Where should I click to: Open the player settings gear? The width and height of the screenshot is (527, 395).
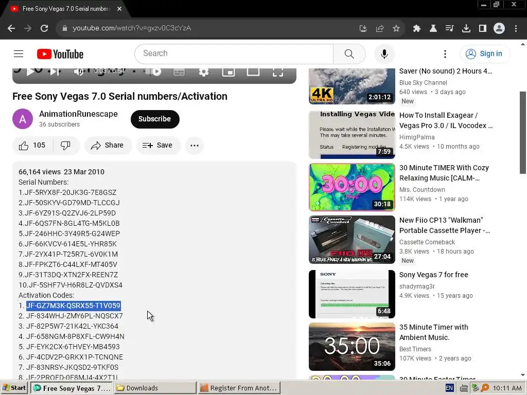[204, 71]
